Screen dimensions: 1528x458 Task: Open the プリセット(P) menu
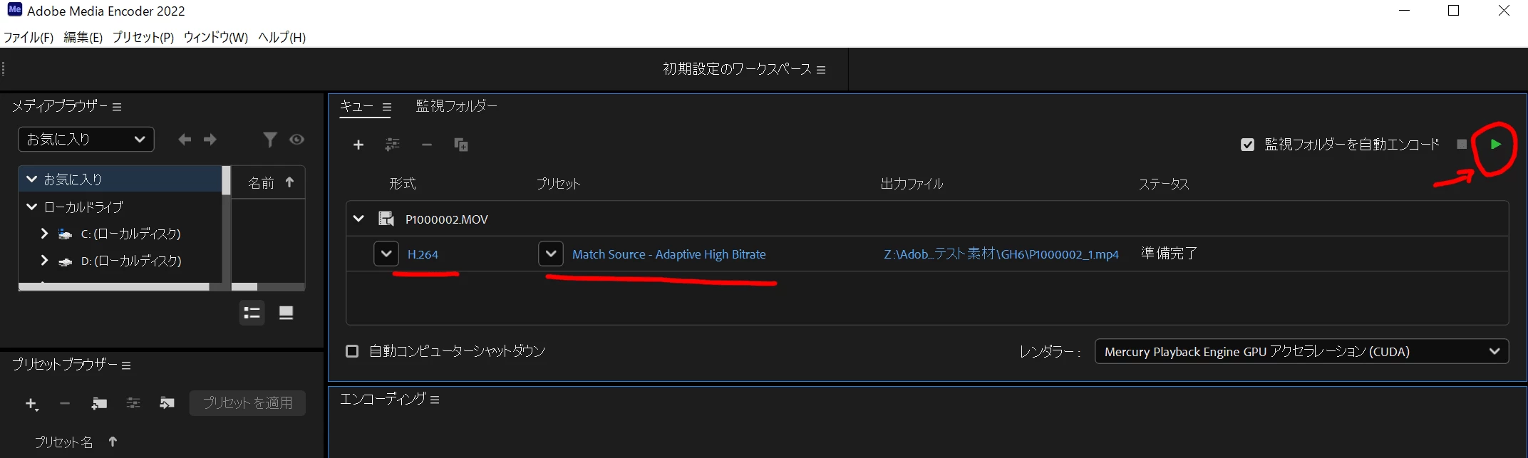[143, 37]
